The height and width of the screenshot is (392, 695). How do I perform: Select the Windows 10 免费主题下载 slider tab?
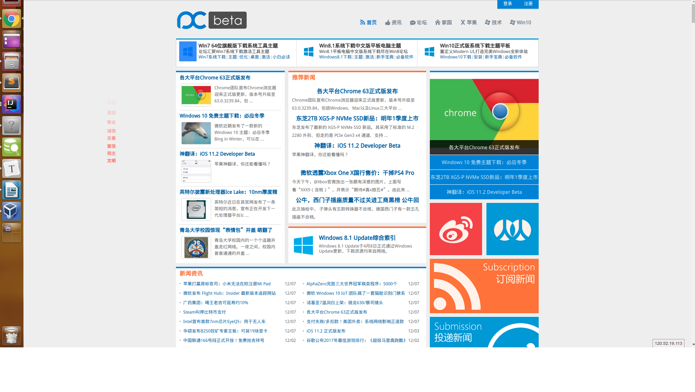click(x=484, y=162)
